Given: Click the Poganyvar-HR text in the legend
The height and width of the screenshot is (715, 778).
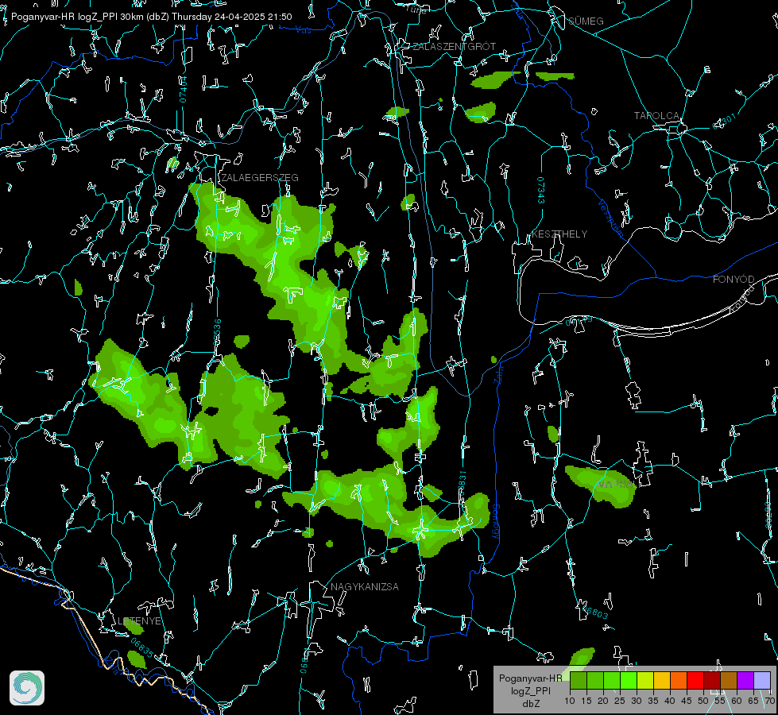Looking at the screenshot, I should 530,678.
